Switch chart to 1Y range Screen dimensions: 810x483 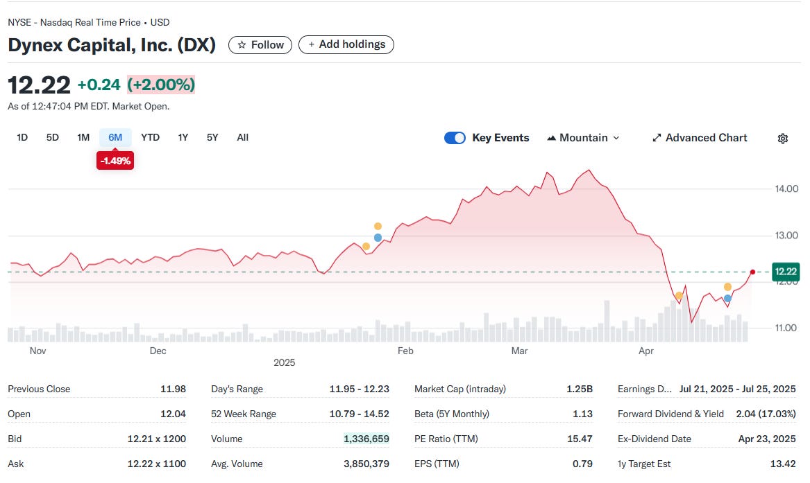coord(183,138)
